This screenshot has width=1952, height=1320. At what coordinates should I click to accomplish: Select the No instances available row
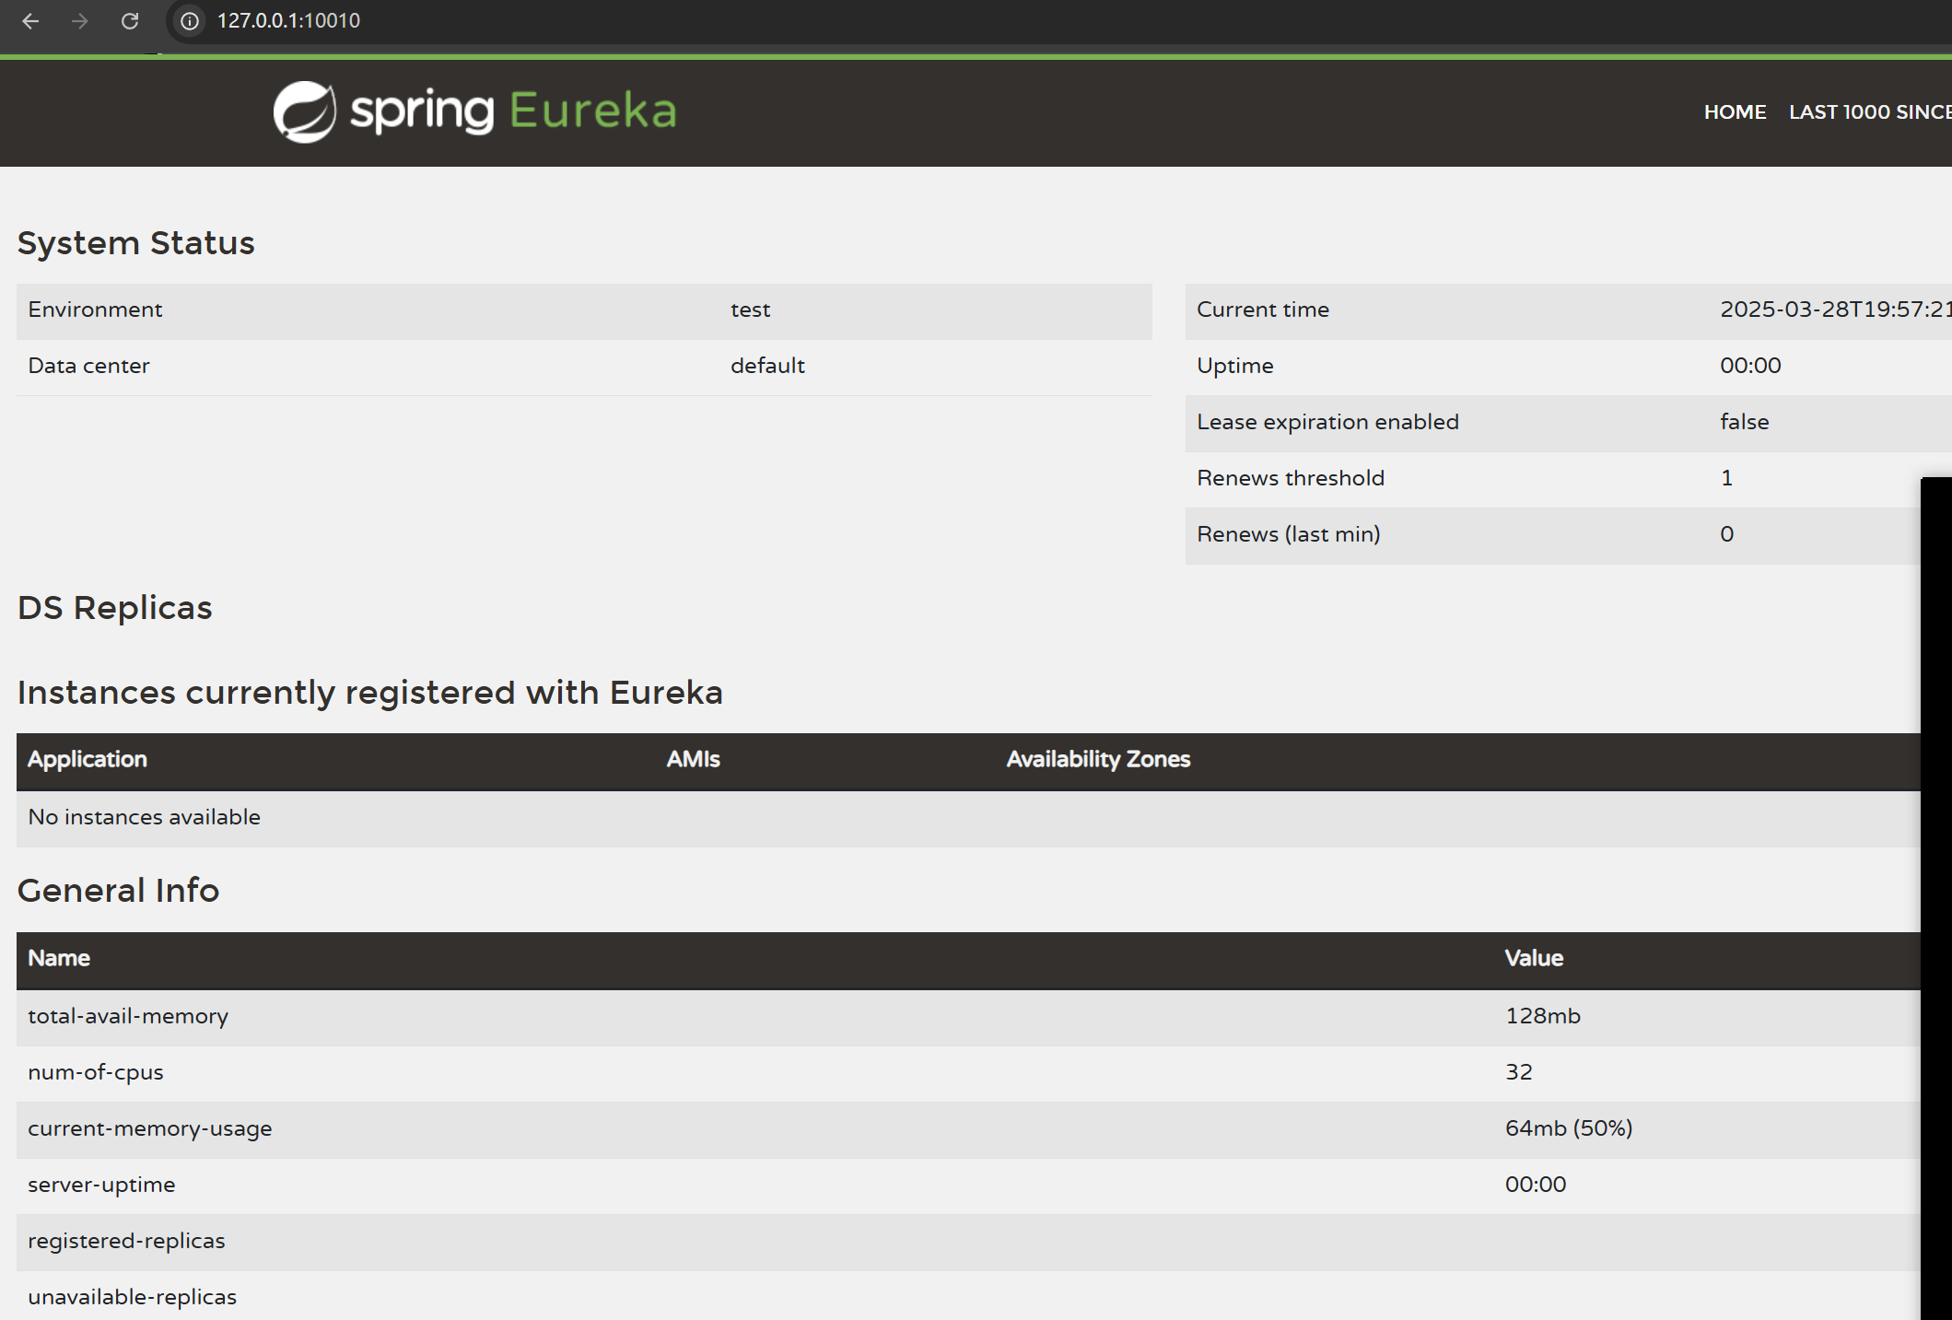tap(145, 817)
